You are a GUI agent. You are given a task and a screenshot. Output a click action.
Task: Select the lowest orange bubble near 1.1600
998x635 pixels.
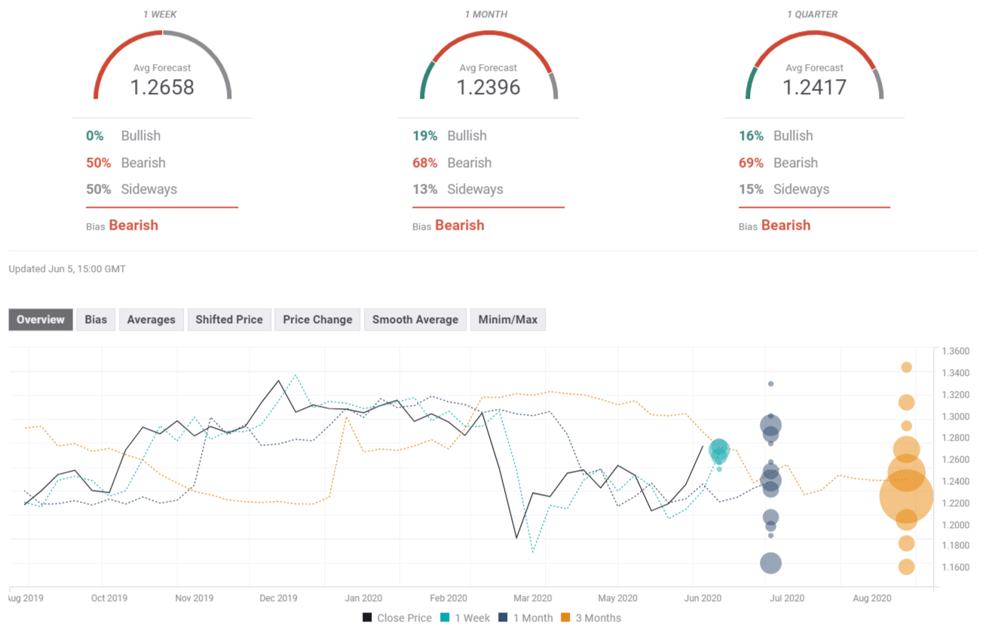click(x=906, y=566)
